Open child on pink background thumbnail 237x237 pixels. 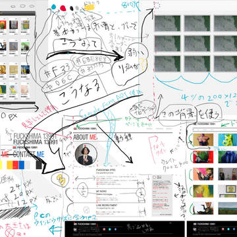[x=203, y=174]
